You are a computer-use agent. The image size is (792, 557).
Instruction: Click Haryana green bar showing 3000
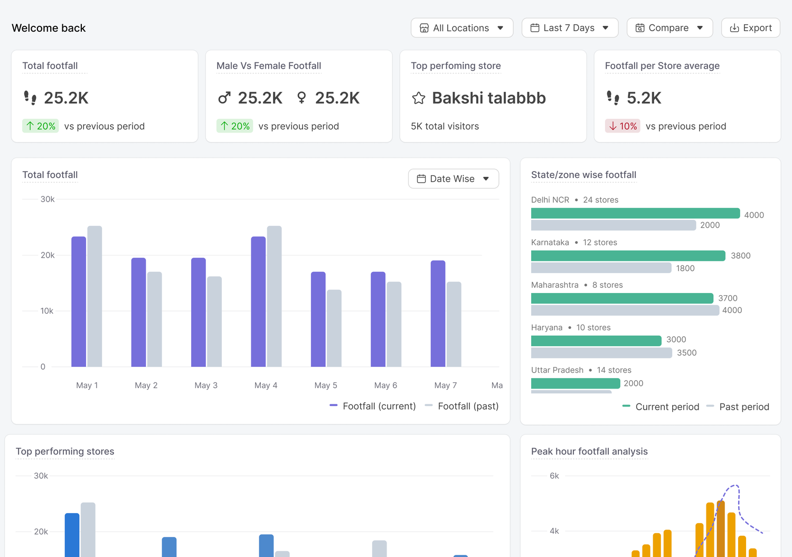pos(596,341)
